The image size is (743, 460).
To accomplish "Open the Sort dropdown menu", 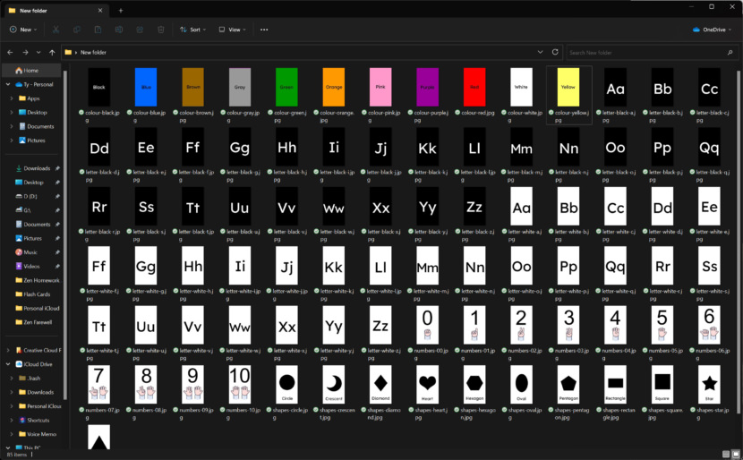I will pos(192,30).
